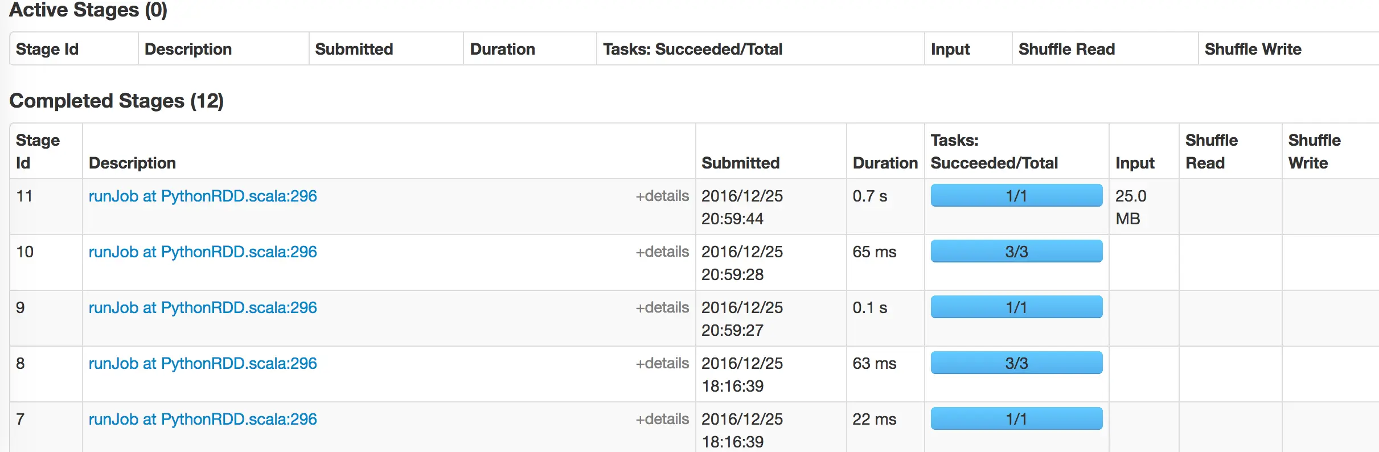Expand +details for Stage 8
Image resolution: width=1379 pixels, height=452 pixels.
click(662, 363)
